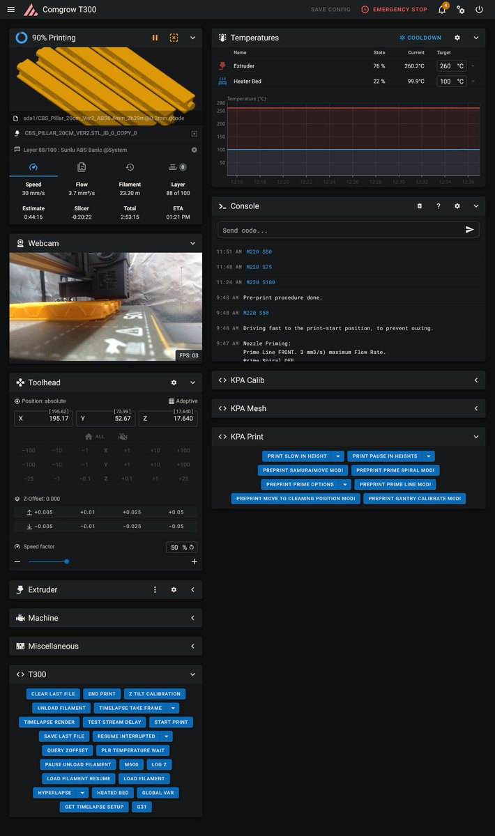This screenshot has height=836, width=495.
Task: Pause the current print
Action: tap(155, 38)
